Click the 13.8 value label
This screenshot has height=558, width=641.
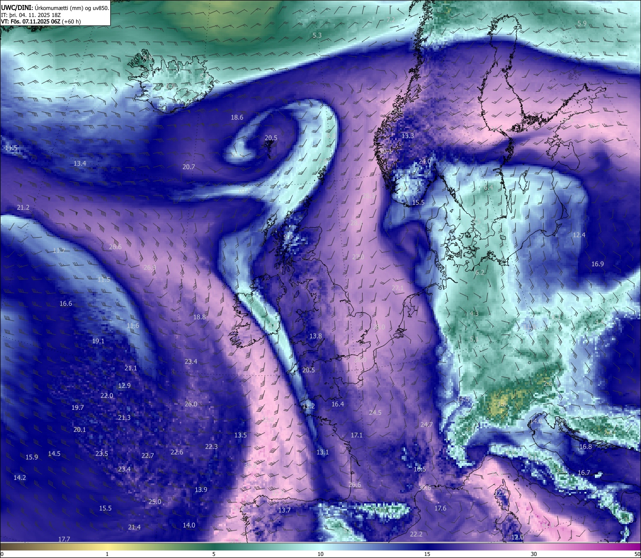point(315,336)
